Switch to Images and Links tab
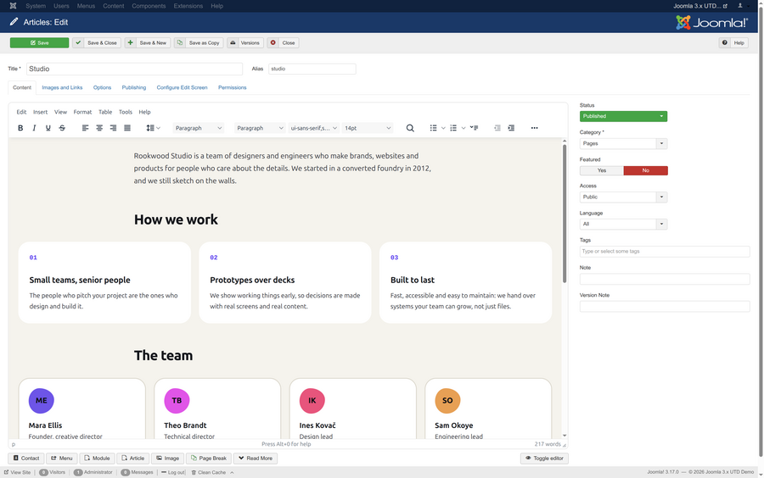Image resolution: width=764 pixels, height=478 pixels. click(62, 87)
